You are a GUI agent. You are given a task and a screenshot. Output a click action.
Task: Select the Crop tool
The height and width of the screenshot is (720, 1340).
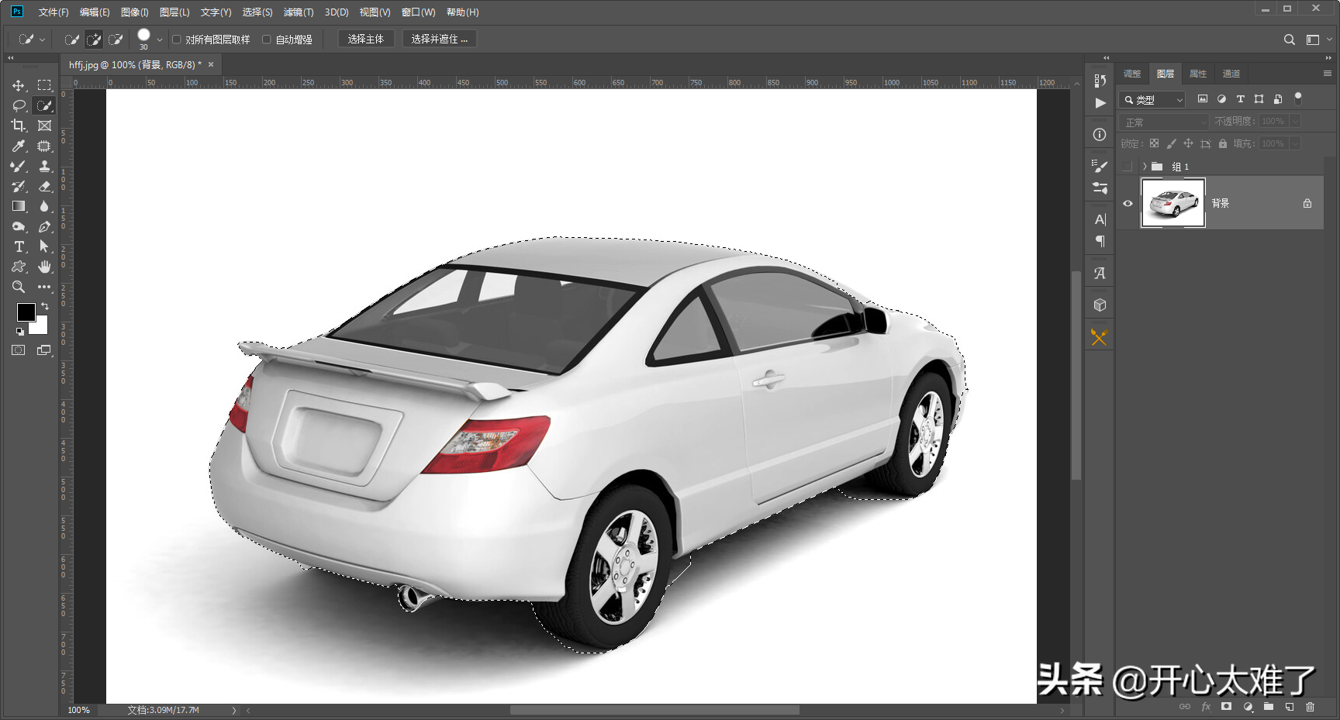point(19,126)
